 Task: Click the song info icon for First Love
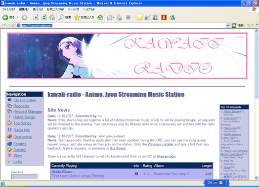click(137, 173)
